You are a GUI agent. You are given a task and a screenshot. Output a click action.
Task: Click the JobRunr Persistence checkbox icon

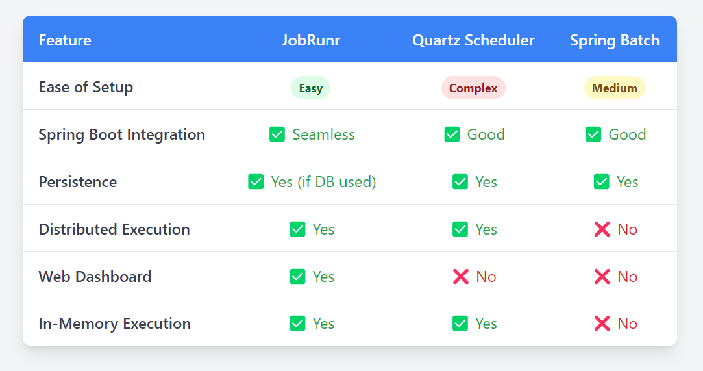pyautogui.click(x=256, y=182)
